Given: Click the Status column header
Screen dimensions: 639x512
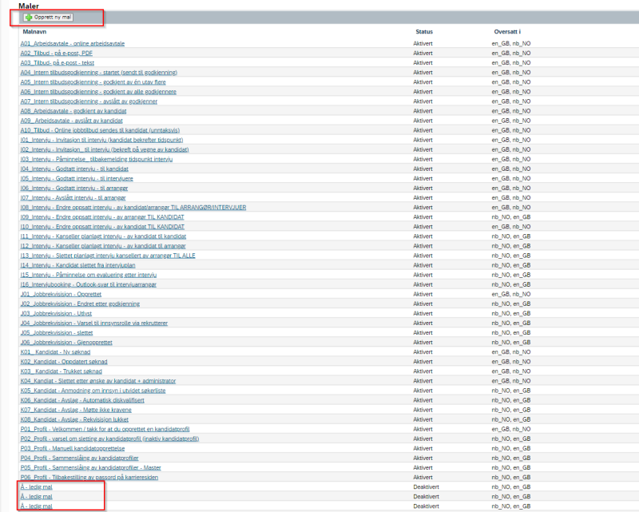Looking at the screenshot, I should pyautogui.click(x=424, y=32).
